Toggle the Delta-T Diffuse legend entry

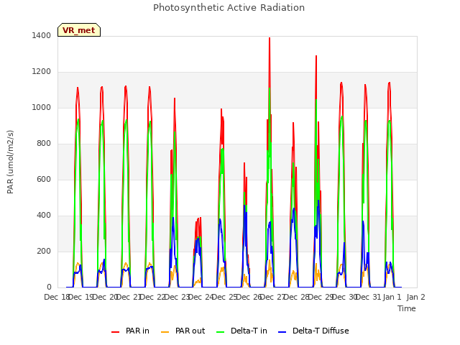313,331
